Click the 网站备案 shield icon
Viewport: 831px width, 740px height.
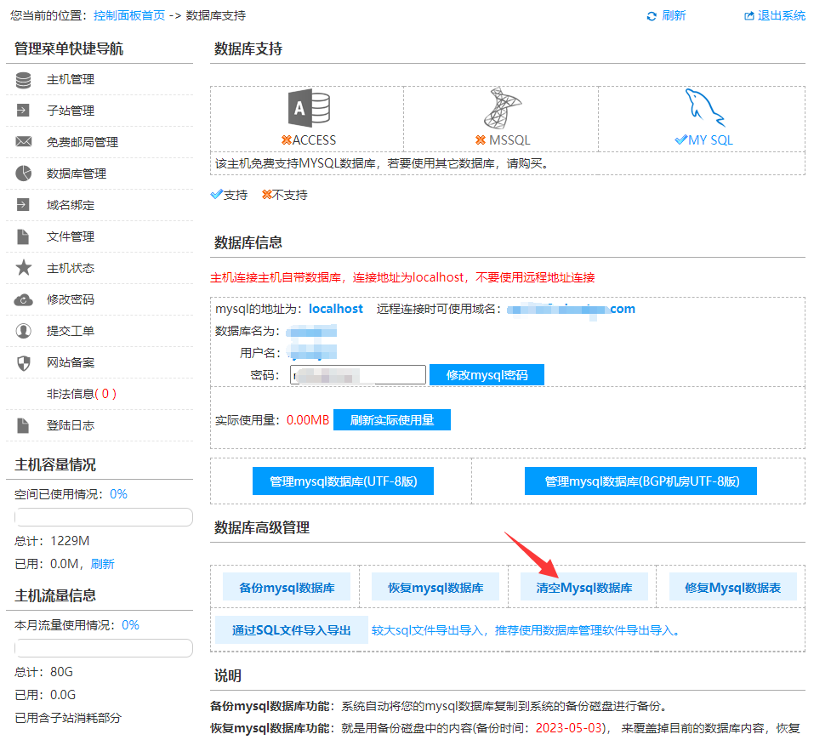pyautogui.click(x=24, y=362)
